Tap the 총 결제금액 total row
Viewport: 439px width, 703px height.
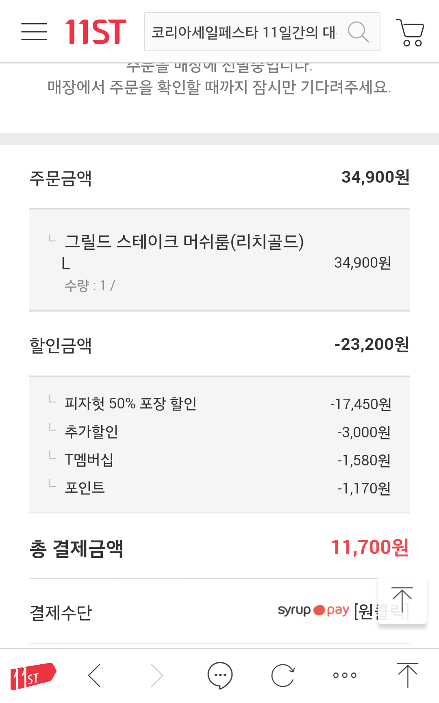click(219, 548)
